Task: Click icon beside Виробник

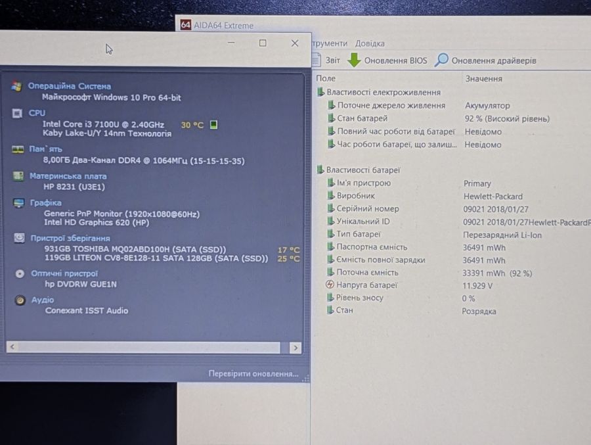Action: pos(330,195)
